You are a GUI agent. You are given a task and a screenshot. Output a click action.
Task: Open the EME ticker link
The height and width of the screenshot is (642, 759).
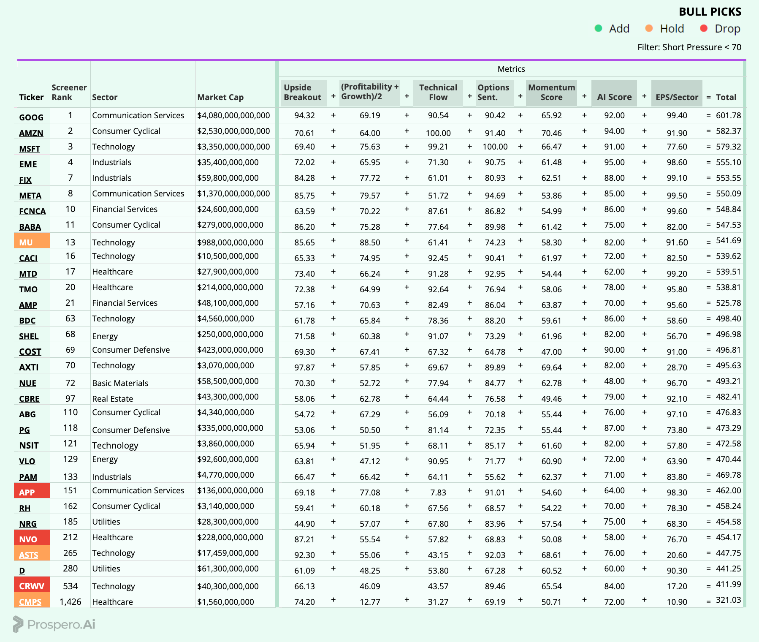click(28, 164)
